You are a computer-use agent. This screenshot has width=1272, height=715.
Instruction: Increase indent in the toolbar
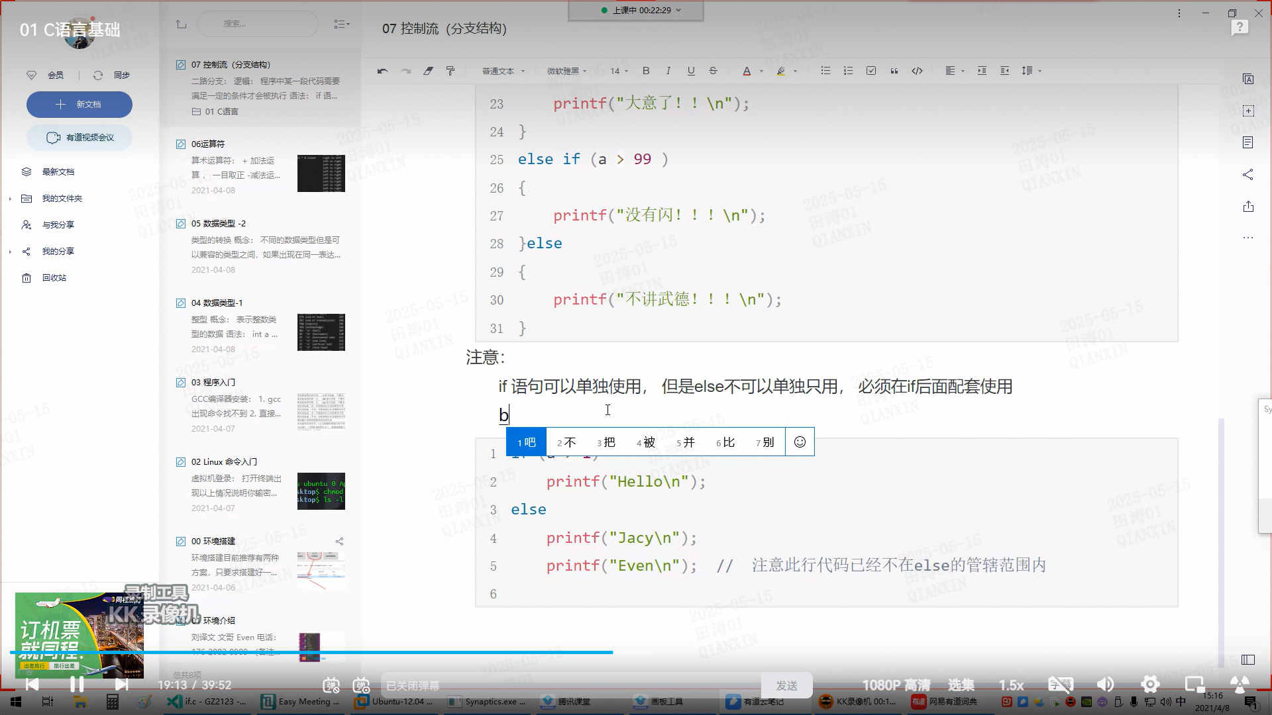[982, 71]
